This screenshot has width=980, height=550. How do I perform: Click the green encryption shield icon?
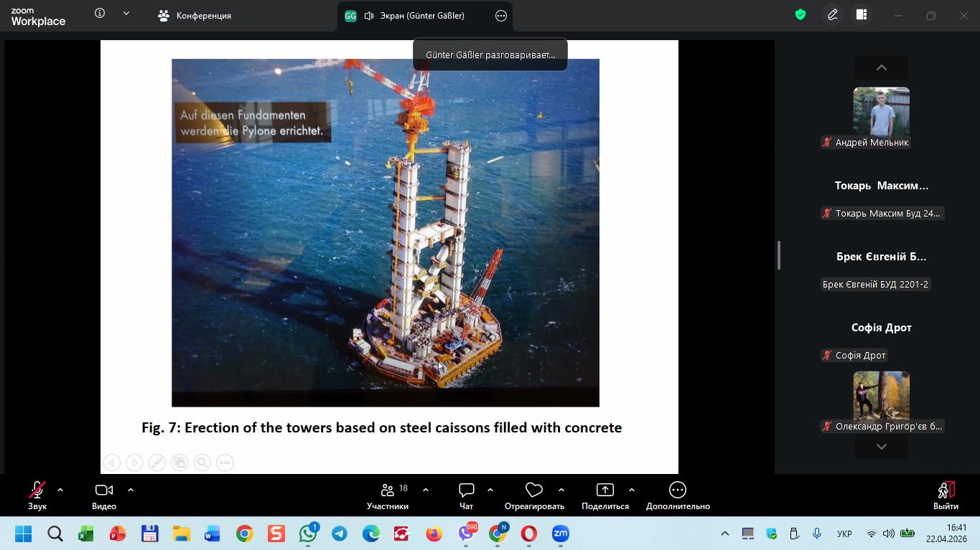pos(801,15)
